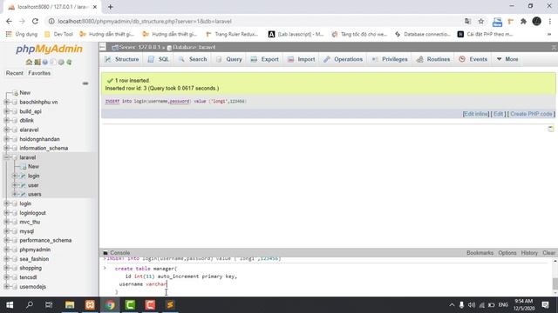This screenshot has height=313, width=558.
Task: Open the Query tab
Action: [228, 59]
